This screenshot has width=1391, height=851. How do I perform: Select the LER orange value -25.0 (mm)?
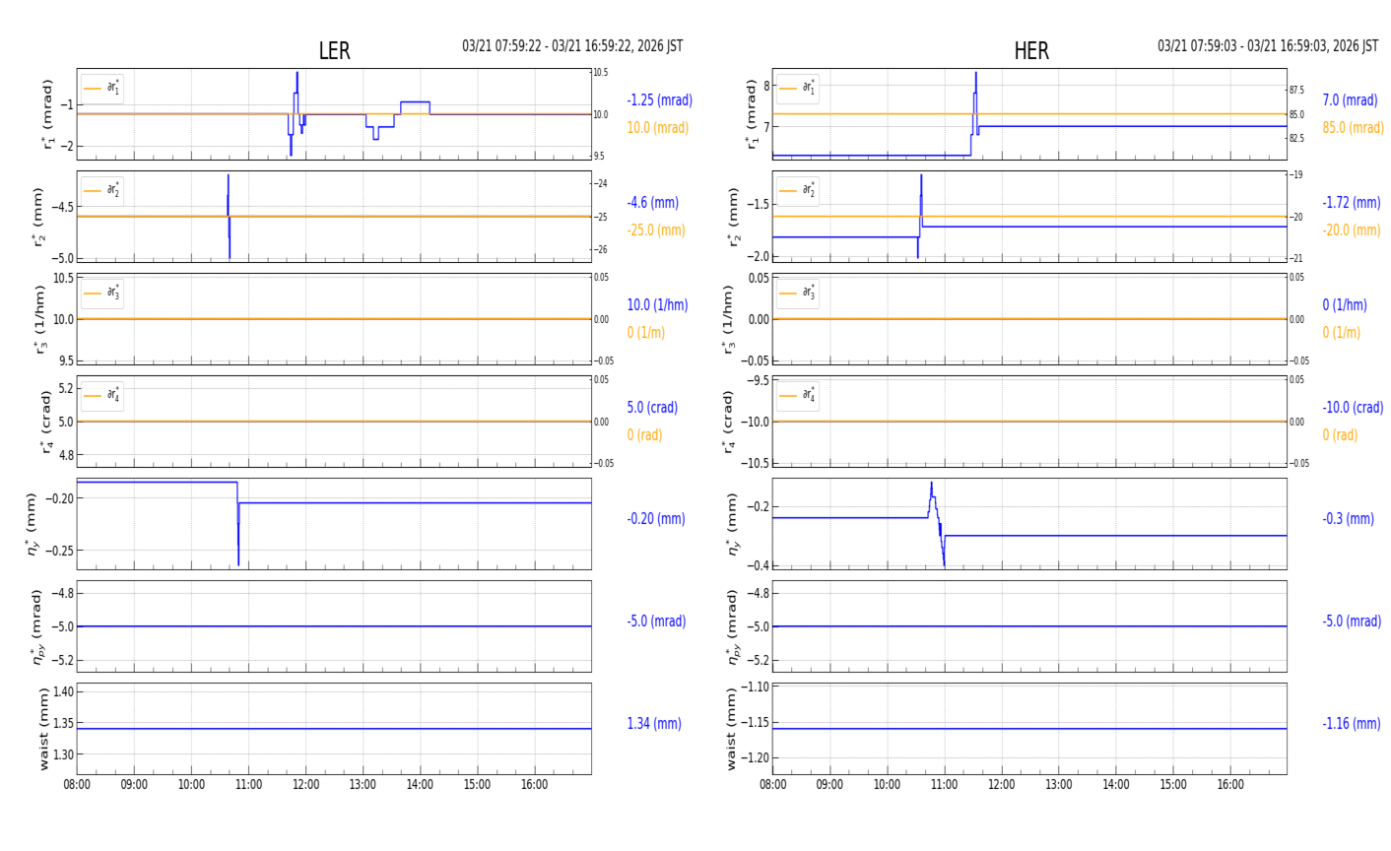[656, 230]
